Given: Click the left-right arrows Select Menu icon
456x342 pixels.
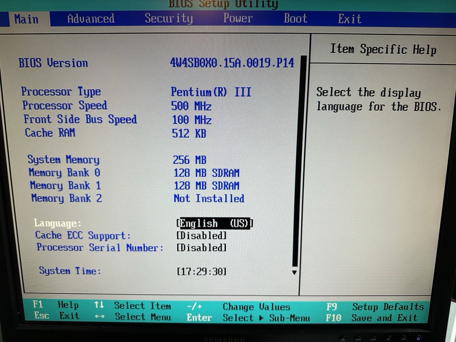Looking at the screenshot, I should (99, 316).
